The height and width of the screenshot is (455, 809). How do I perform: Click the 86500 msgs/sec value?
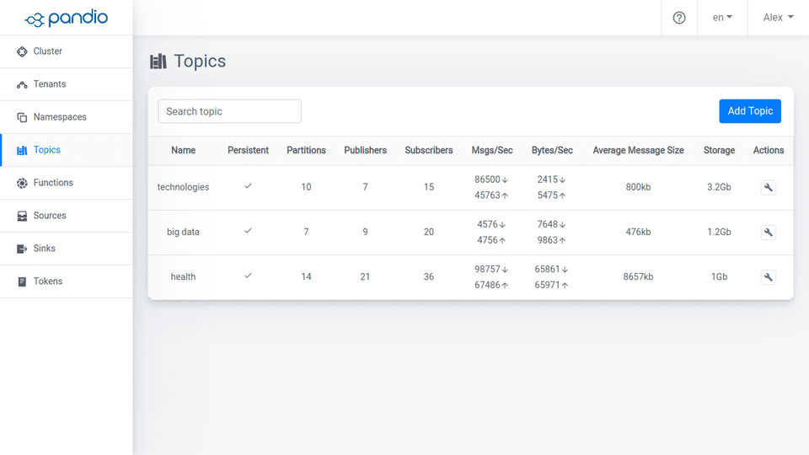point(488,179)
